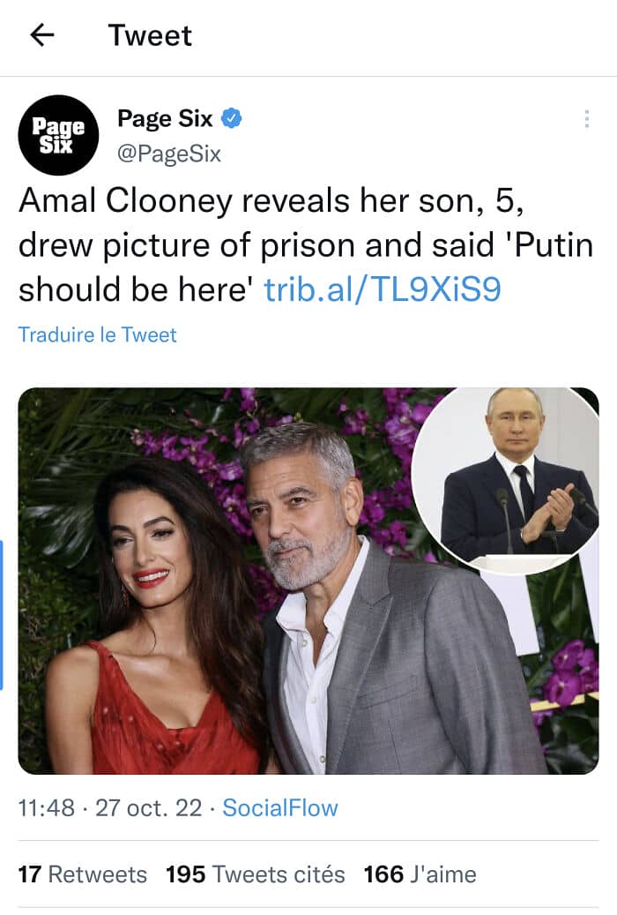This screenshot has height=915, width=617.
Task: Show the 166 J'aime list
Action: [420, 874]
